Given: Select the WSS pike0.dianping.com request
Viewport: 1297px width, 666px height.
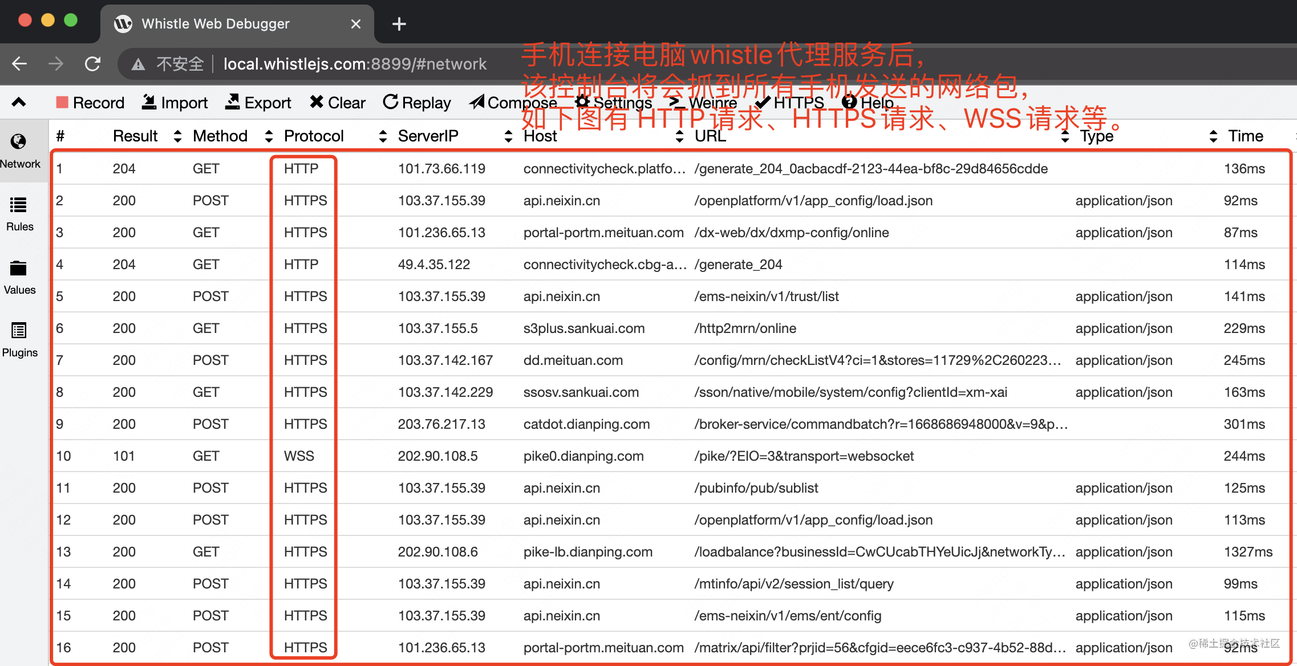Looking at the screenshot, I should click(672, 456).
